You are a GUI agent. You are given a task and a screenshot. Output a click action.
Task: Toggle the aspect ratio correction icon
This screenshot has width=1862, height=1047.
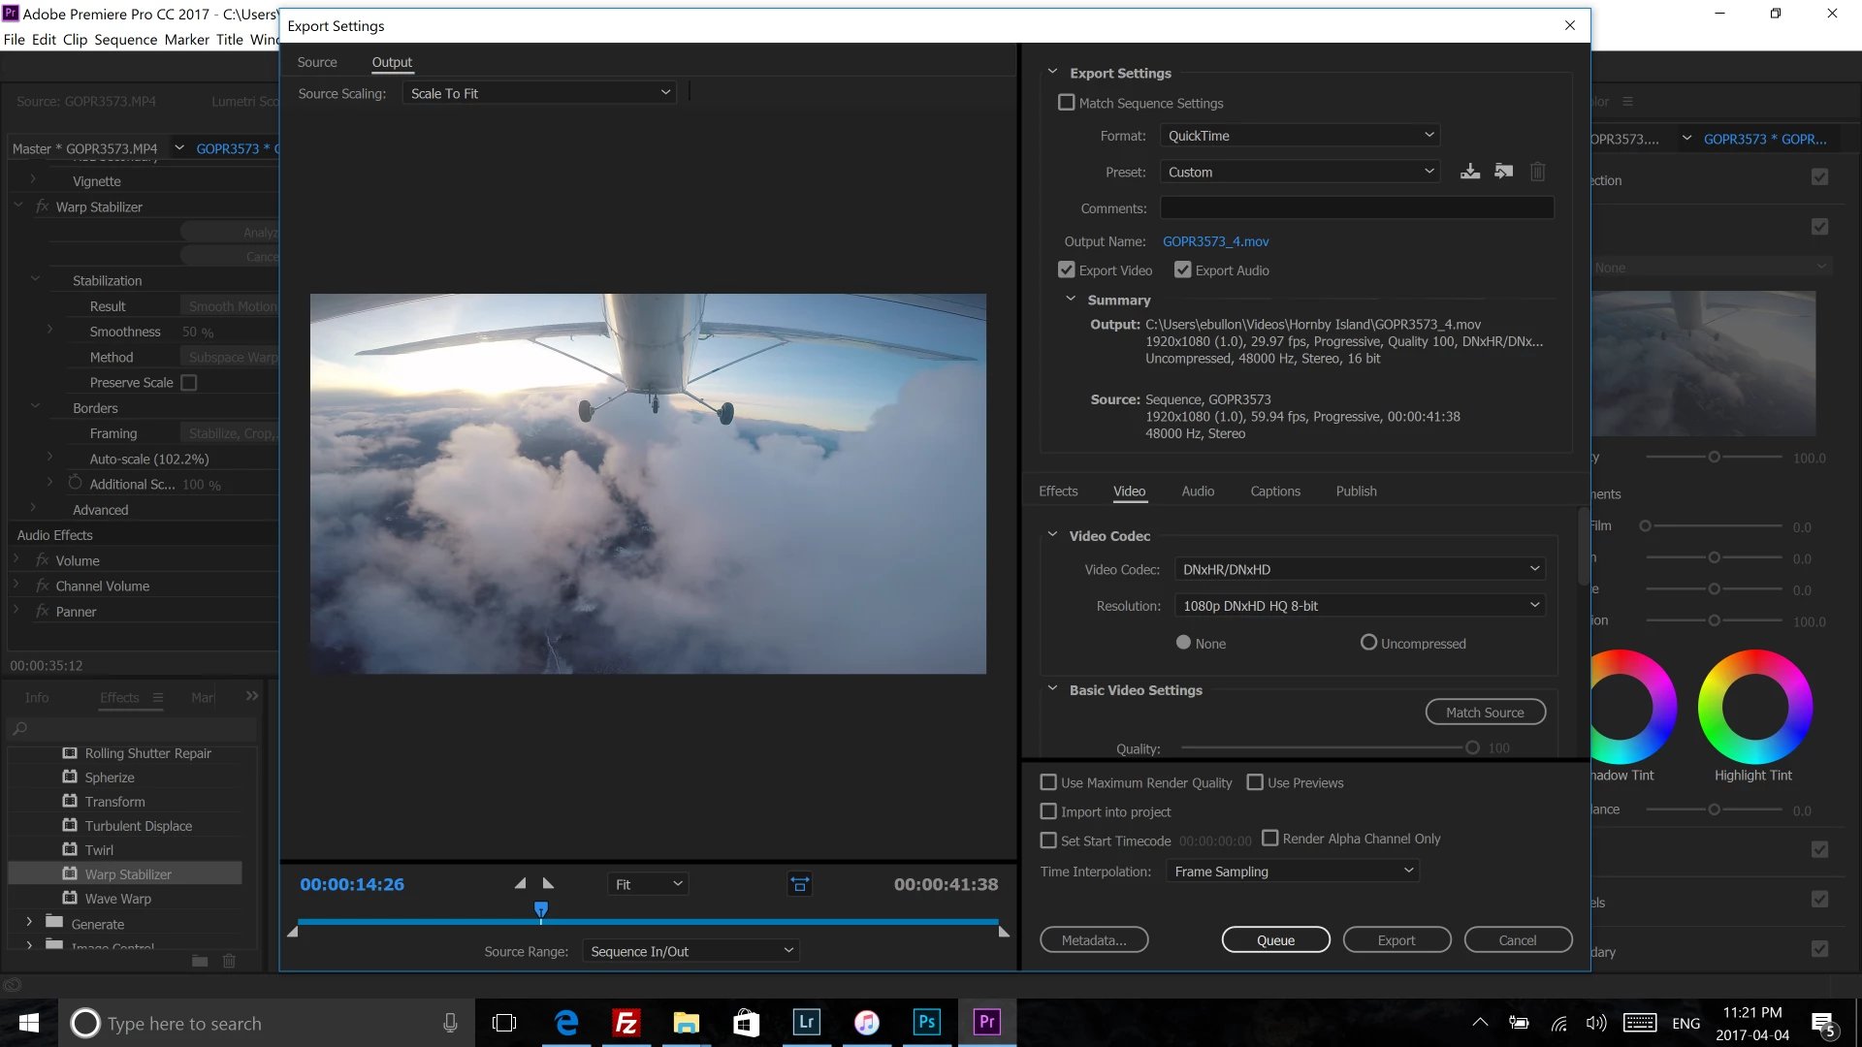(x=799, y=884)
